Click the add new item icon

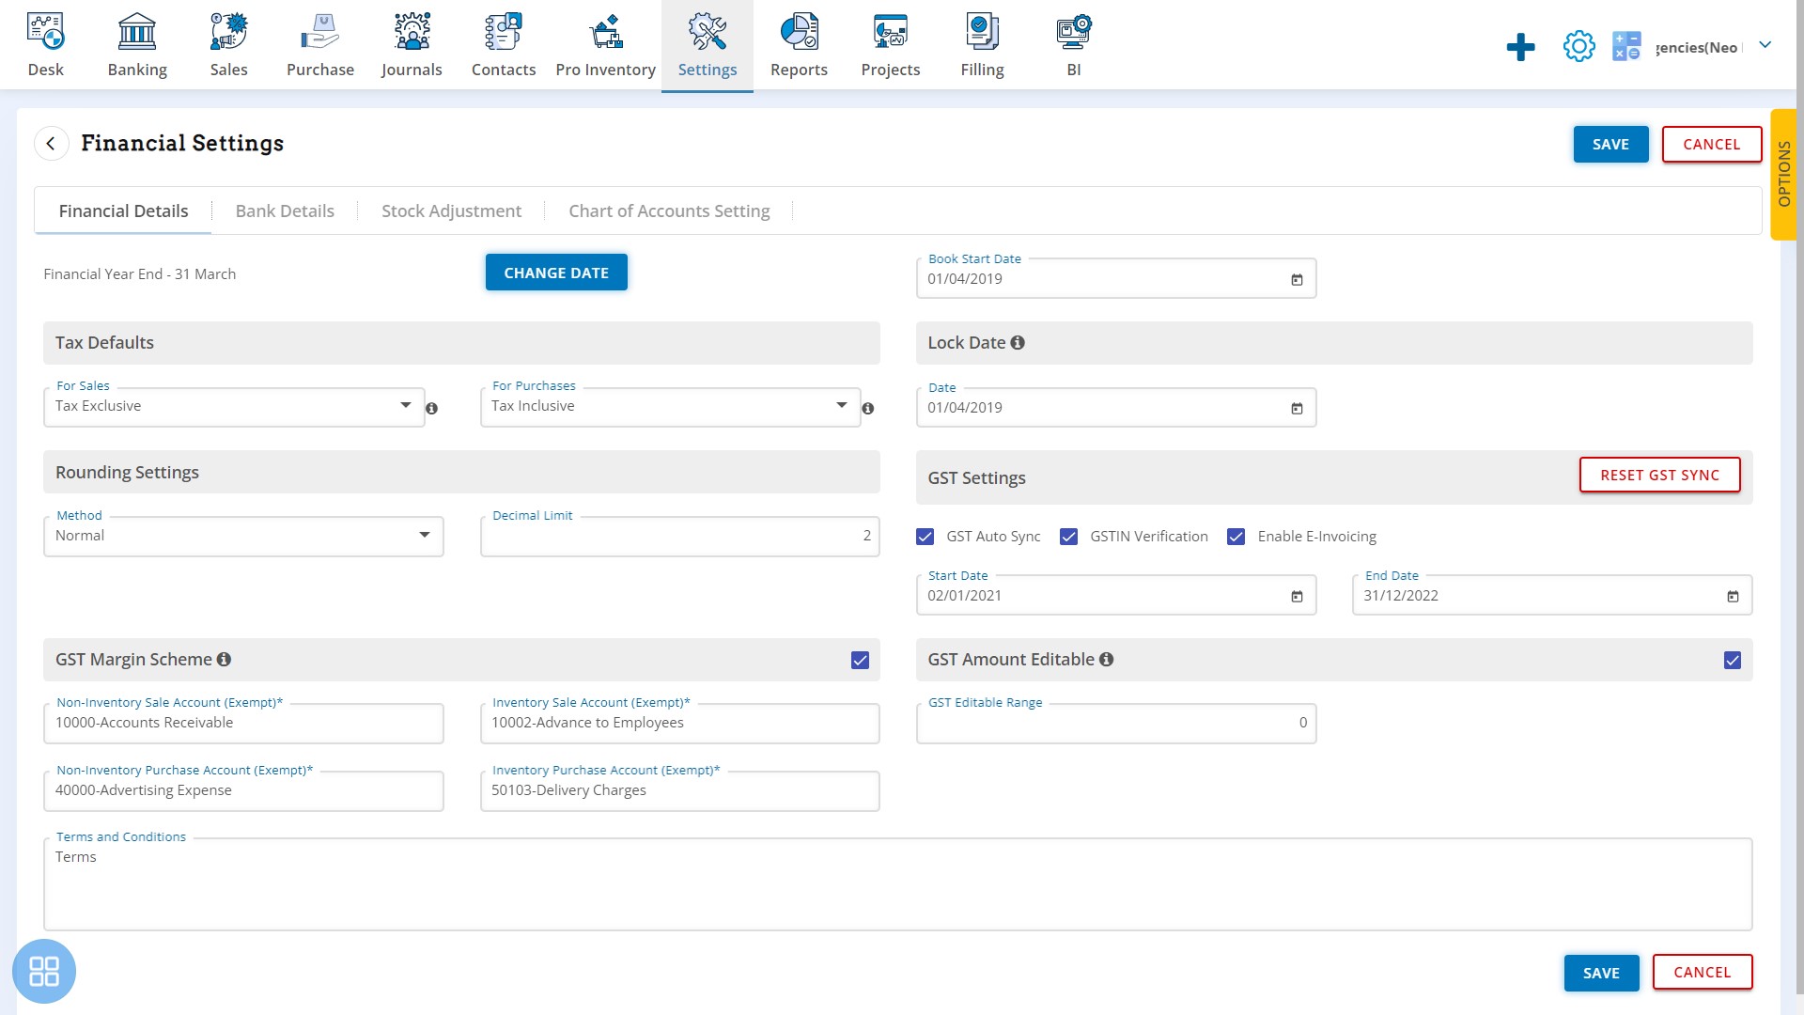click(x=1519, y=47)
